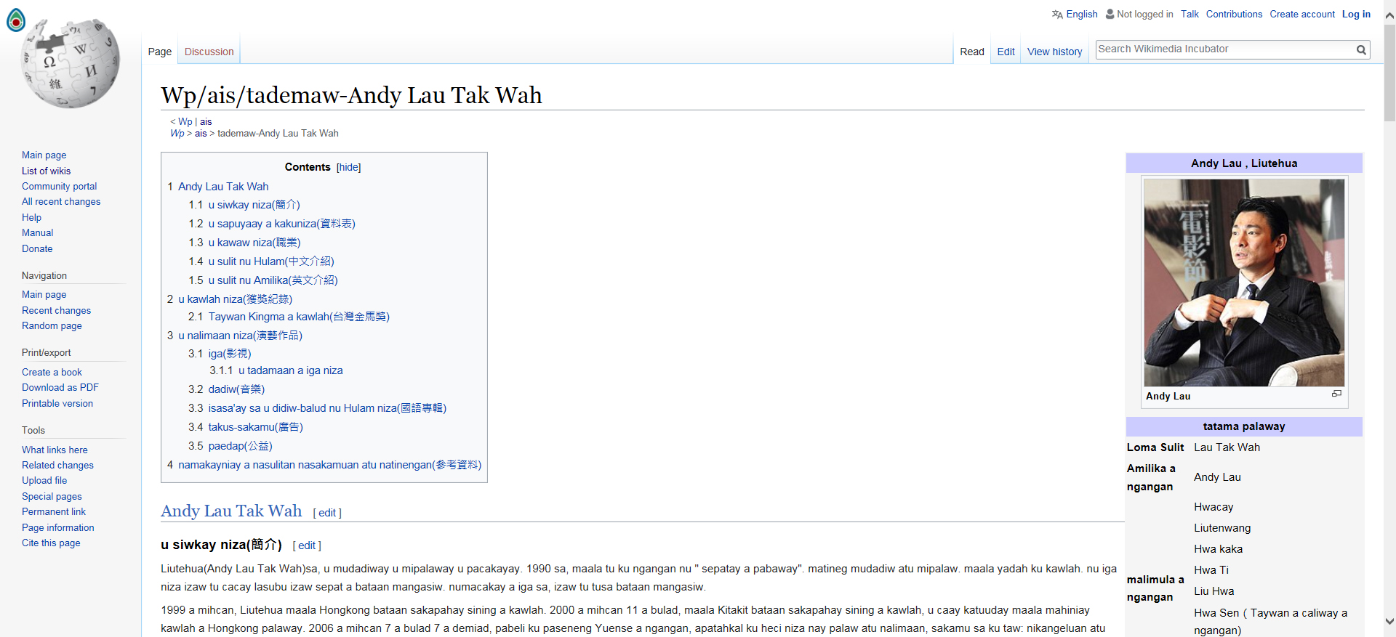
Task: Open the View history tab
Action: [1055, 52]
